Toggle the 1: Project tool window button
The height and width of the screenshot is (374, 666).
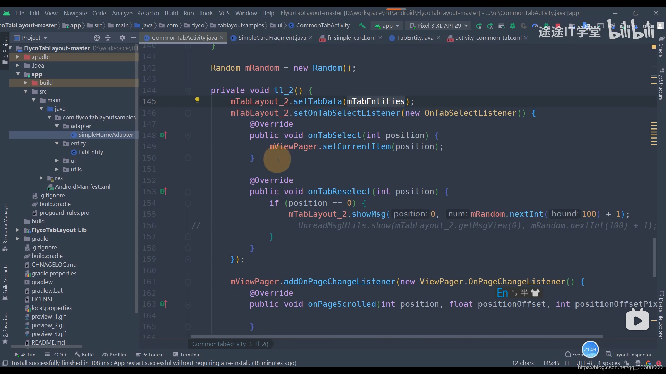[x=5, y=50]
